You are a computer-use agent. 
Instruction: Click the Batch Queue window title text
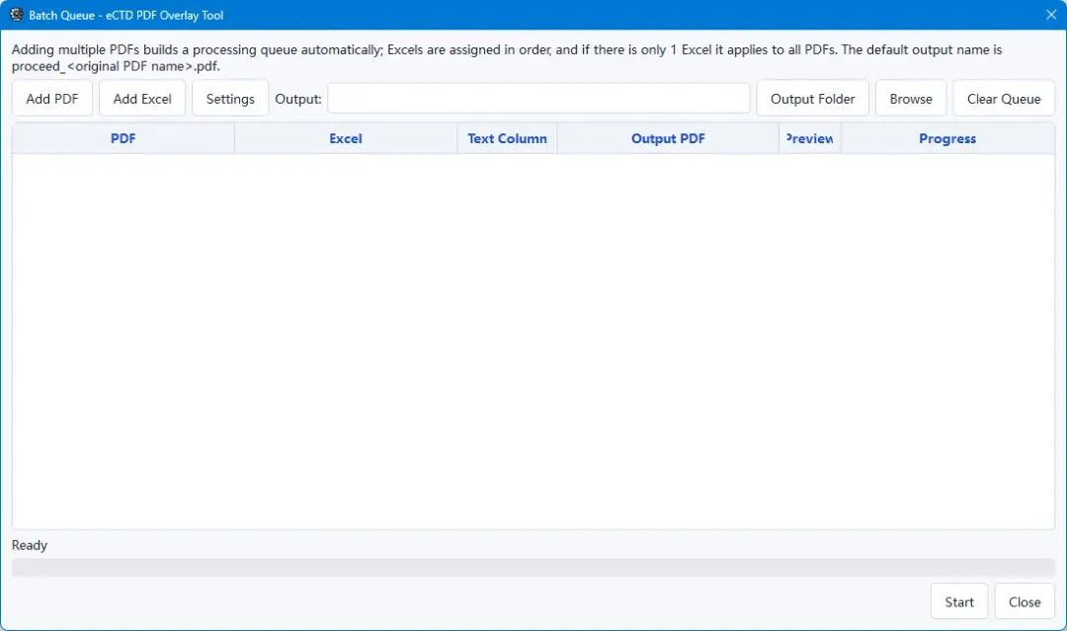[125, 15]
